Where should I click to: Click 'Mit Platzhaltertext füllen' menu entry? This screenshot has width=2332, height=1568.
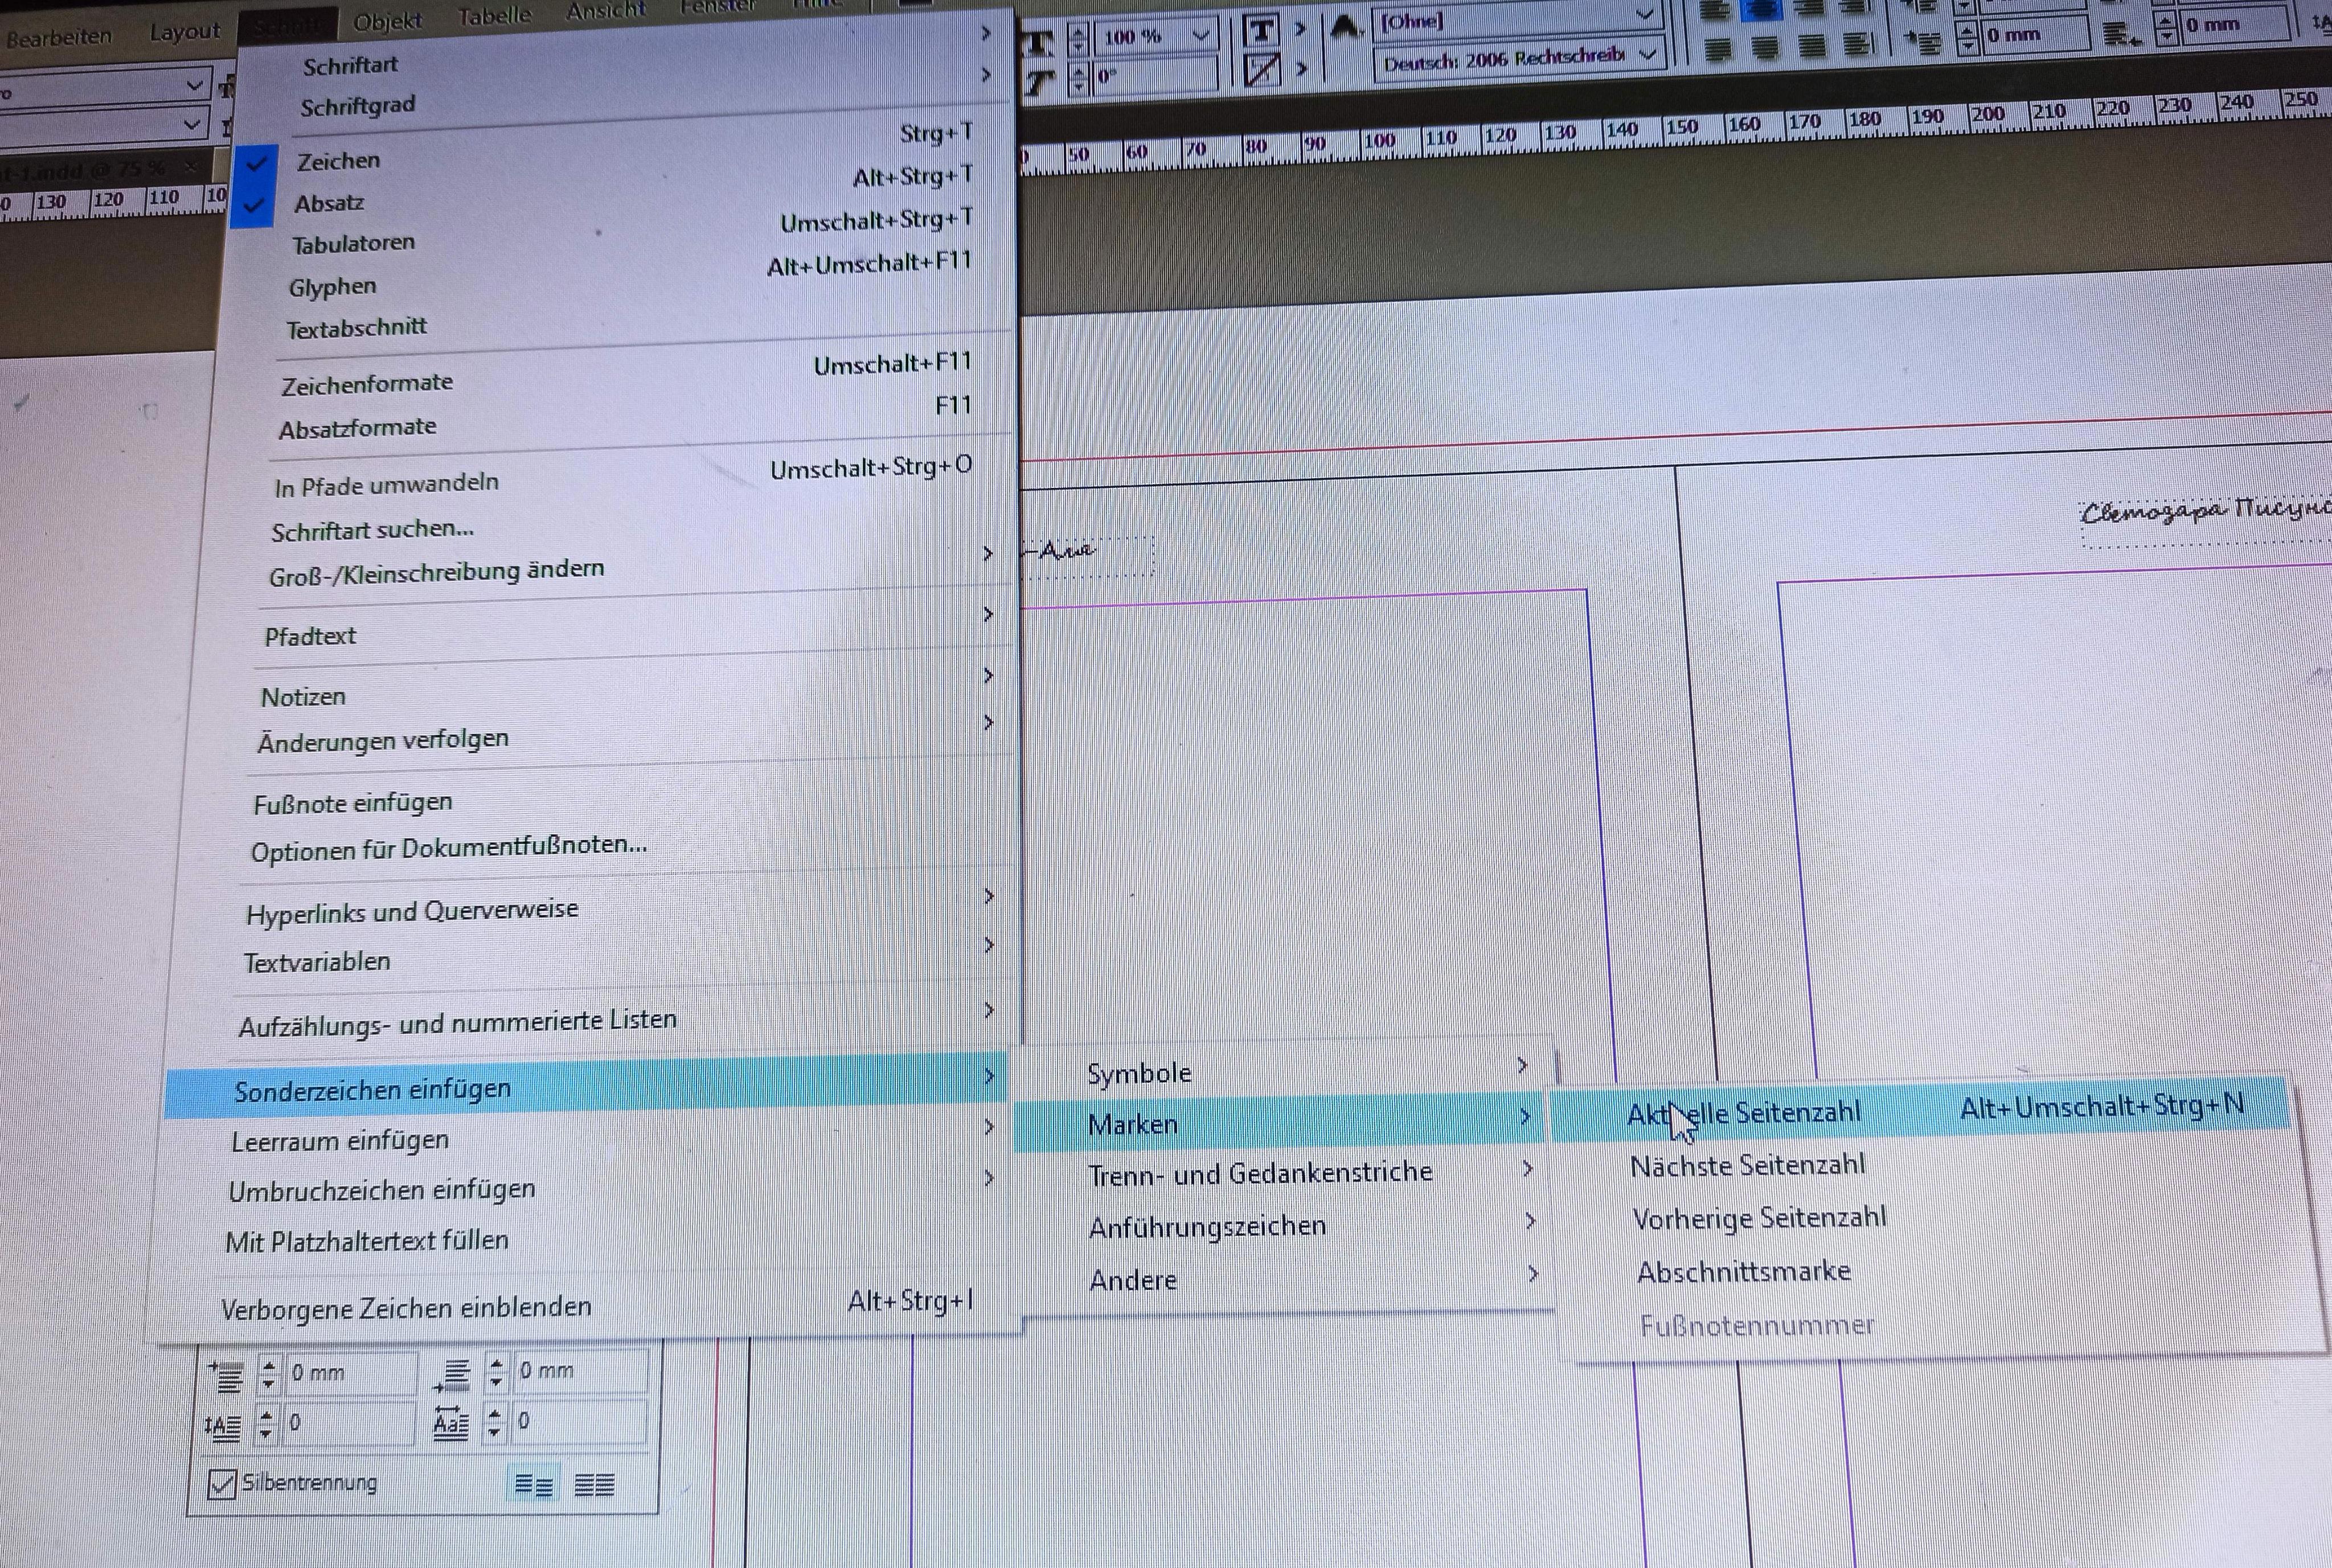(x=367, y=1242)
